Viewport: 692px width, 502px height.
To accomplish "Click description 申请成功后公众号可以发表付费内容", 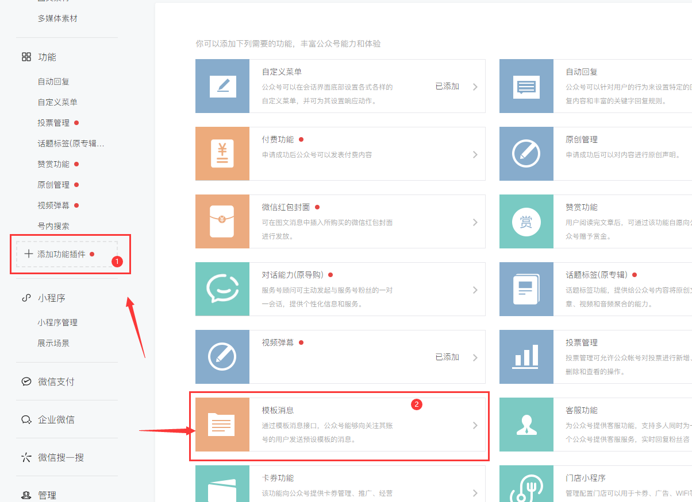I will 317,155.
